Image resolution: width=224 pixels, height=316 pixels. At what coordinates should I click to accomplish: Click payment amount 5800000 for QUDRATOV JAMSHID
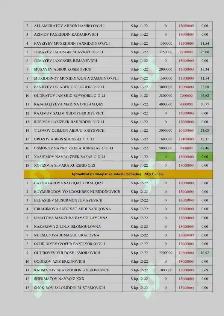[x=165, y=96]
